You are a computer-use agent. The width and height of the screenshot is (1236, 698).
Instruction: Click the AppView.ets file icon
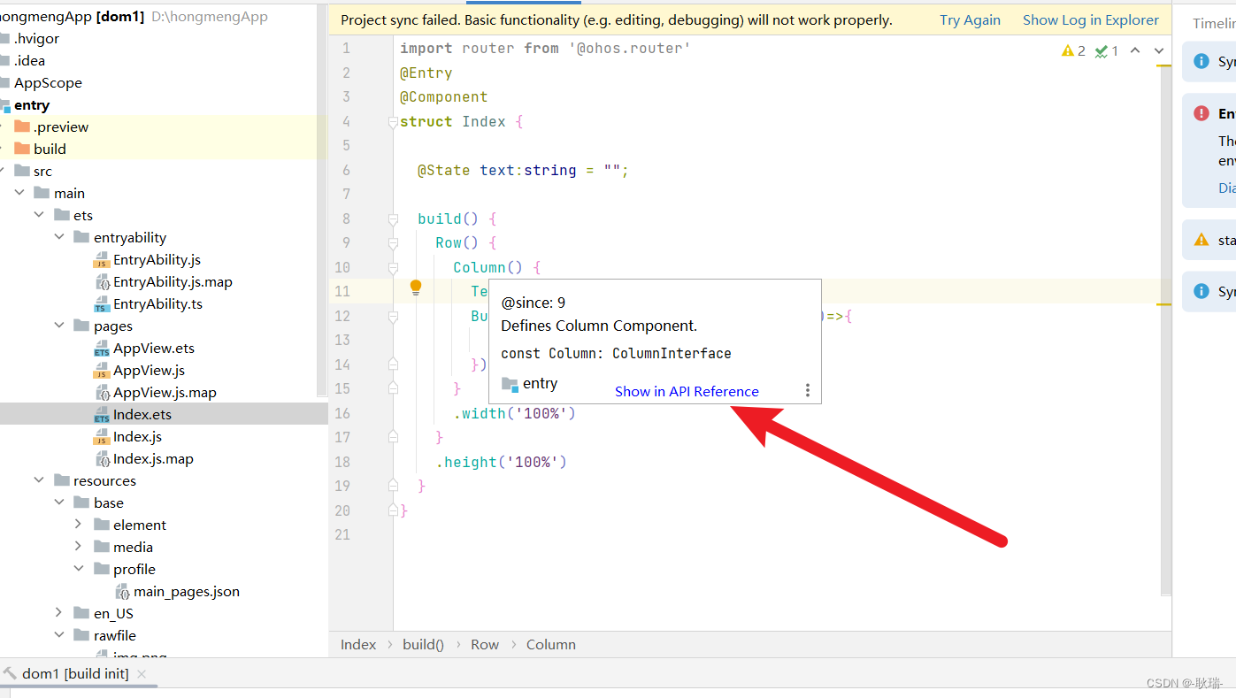click(102, 348)
